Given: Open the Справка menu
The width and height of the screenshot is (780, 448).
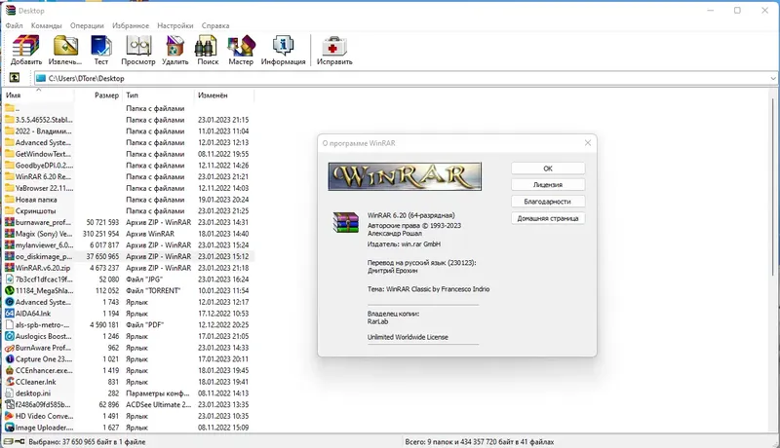Looking at the screenshot, I should [215, 25].
